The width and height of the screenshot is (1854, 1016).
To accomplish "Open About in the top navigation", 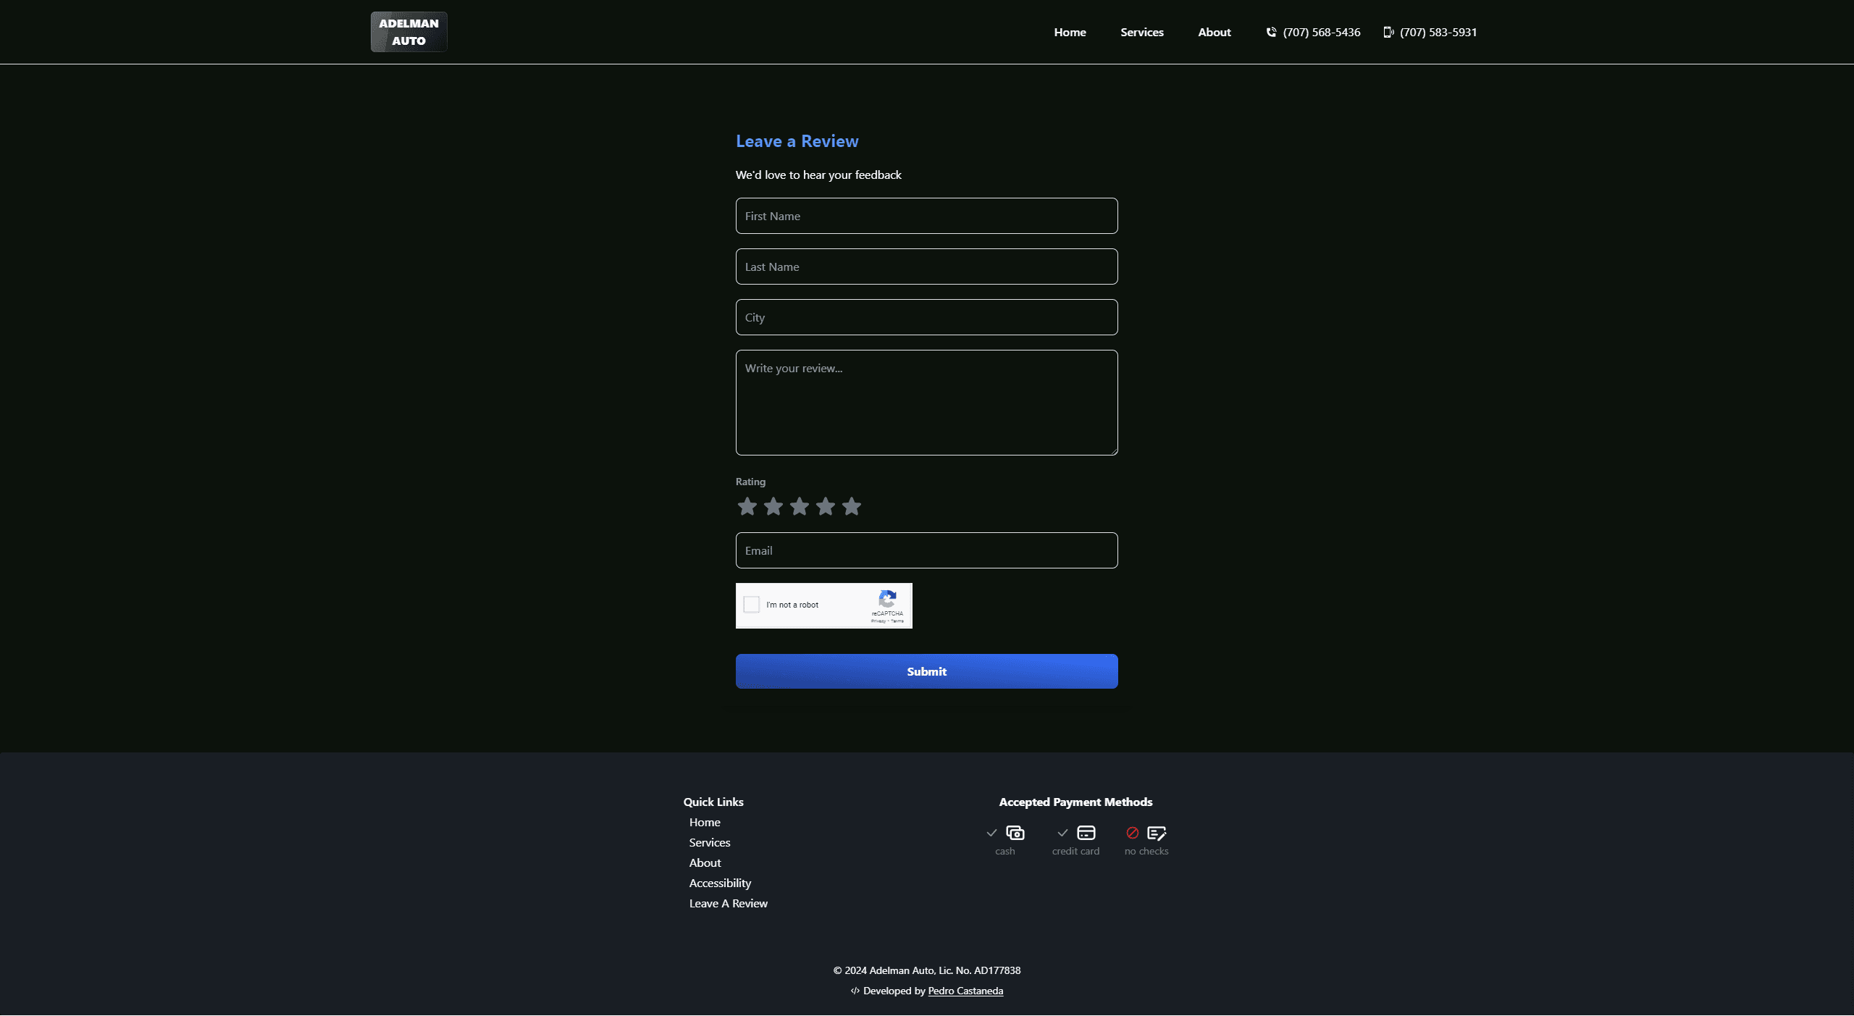I will [x=1215, y=32].
